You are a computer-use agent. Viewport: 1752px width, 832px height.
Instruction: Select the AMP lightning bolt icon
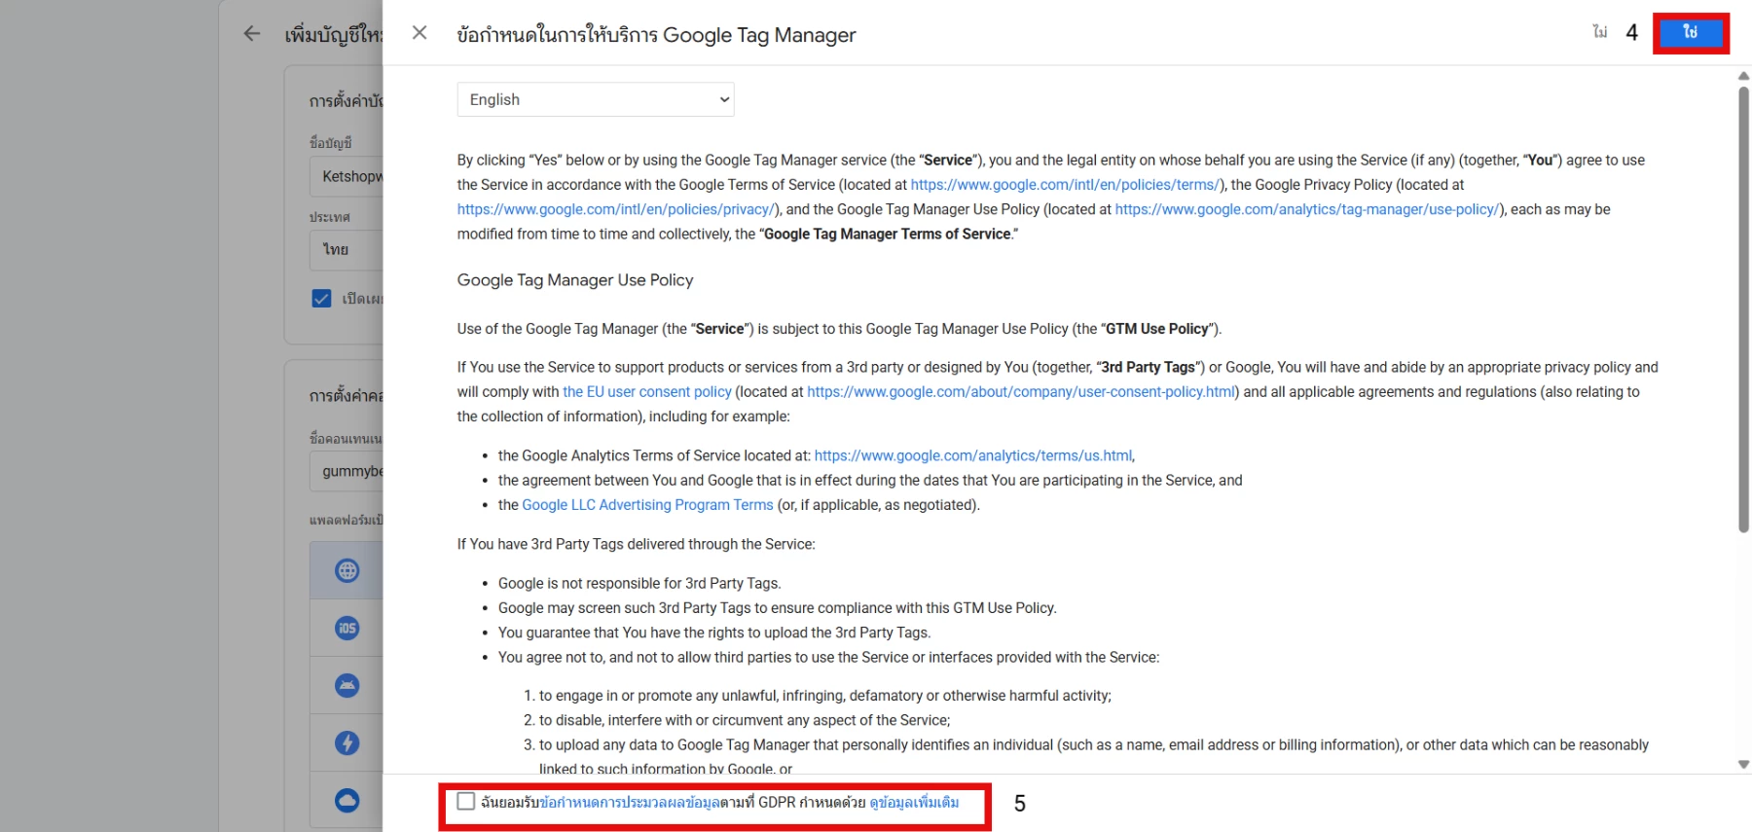[347, 743]
